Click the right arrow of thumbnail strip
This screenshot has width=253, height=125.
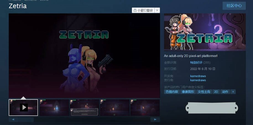[x=155, y=119]
